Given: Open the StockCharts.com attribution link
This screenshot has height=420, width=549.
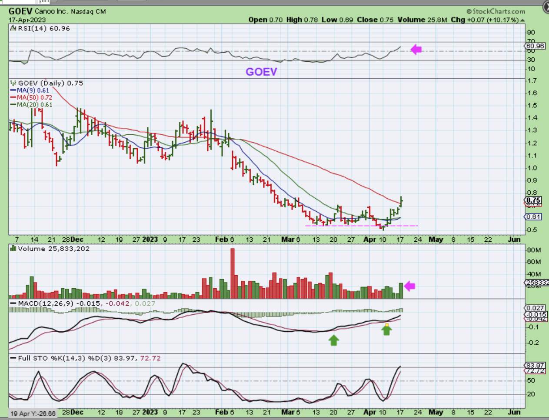Looking at the screenshot, I should click(x=496, y=11).
